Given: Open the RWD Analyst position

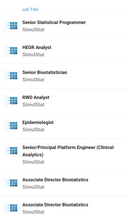Looking at the screenshot, I should [x=36, y=97].
